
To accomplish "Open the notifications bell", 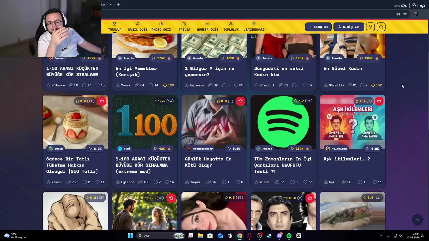I will click(x=370, y=27).
